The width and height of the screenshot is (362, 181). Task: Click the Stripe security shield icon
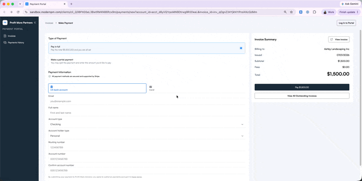[x=49, y=76]
